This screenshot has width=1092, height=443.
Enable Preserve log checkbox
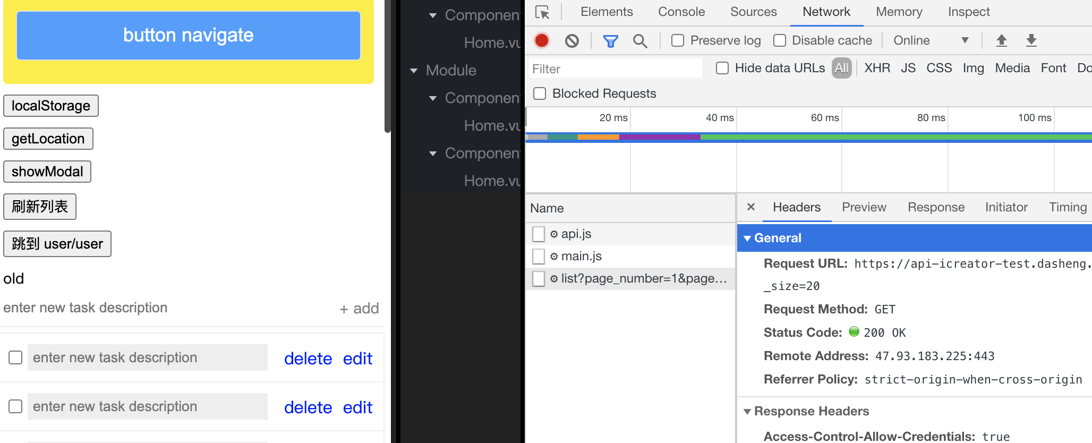(x=678, y=40)
